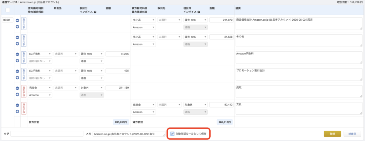Image resolution: width=365 pixels, height=141 pixels.
Task: Click the 登録 button
Action: tap(332, 134)
